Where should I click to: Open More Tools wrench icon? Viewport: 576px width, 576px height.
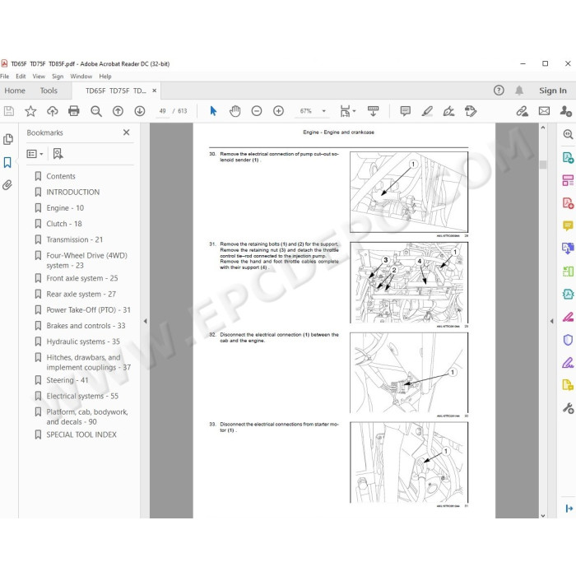[568, 408]
